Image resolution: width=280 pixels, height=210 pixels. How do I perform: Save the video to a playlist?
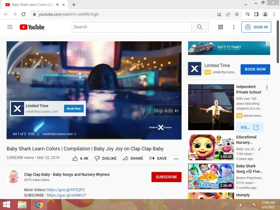158,158
